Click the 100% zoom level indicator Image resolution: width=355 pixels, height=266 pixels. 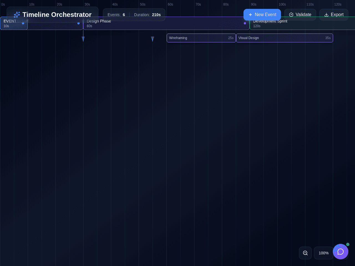pos(324,253)
